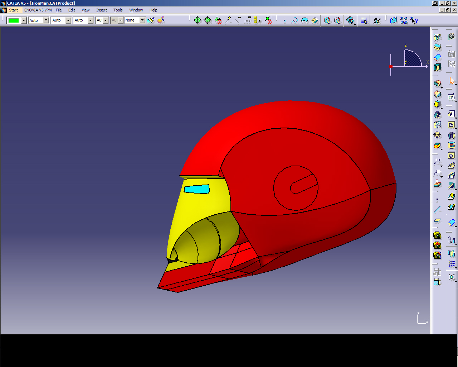Open the fill color dropdown arrow
458x367 pixels.
[24, 20]
